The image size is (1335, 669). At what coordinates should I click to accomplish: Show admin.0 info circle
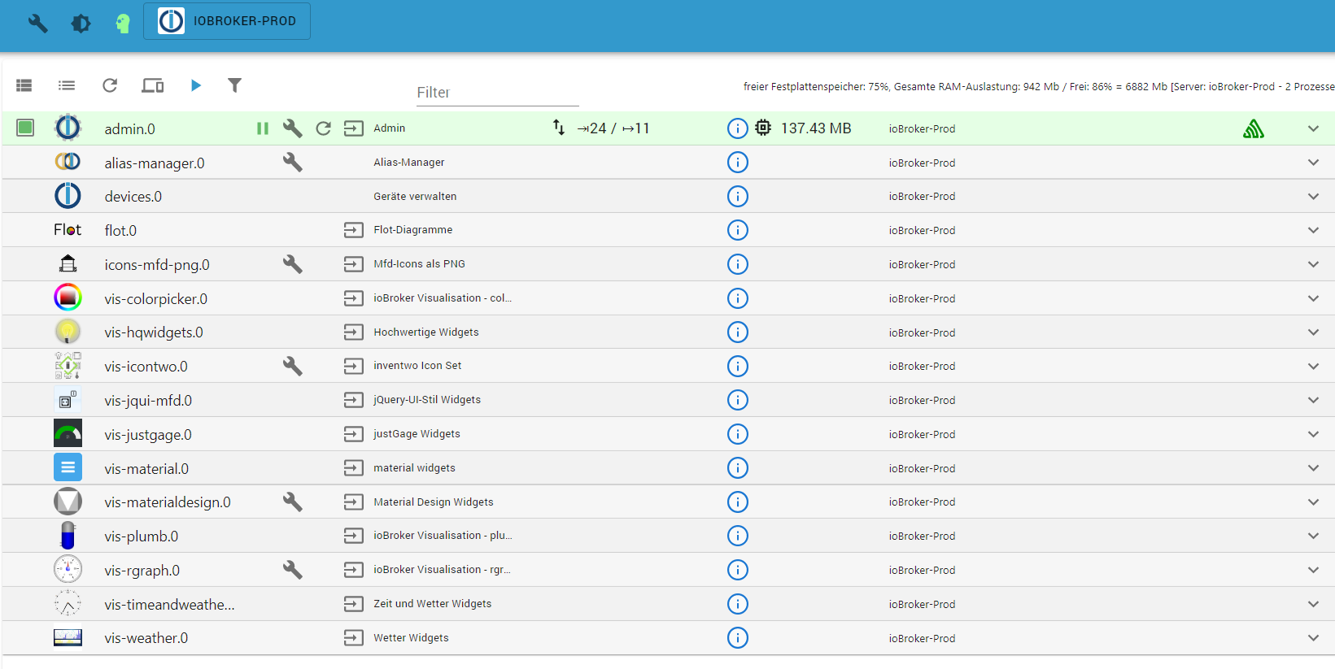pyautogui.click(x=737, y=128)
